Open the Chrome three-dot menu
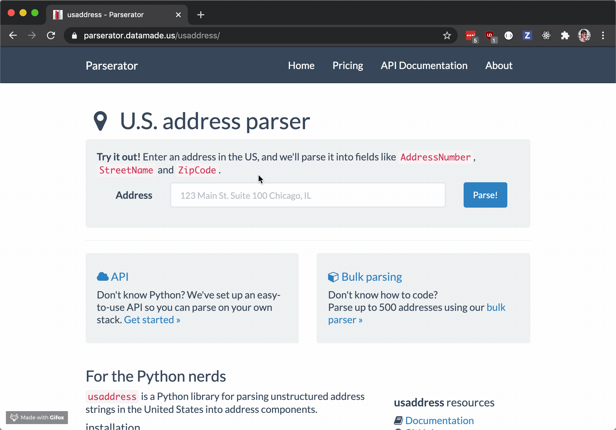The width and height of the screenshot is (616, 430). click(603, 35)
